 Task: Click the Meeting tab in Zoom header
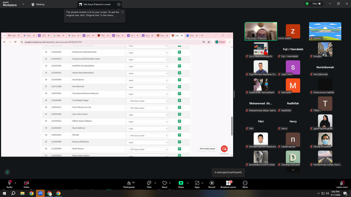38,4
